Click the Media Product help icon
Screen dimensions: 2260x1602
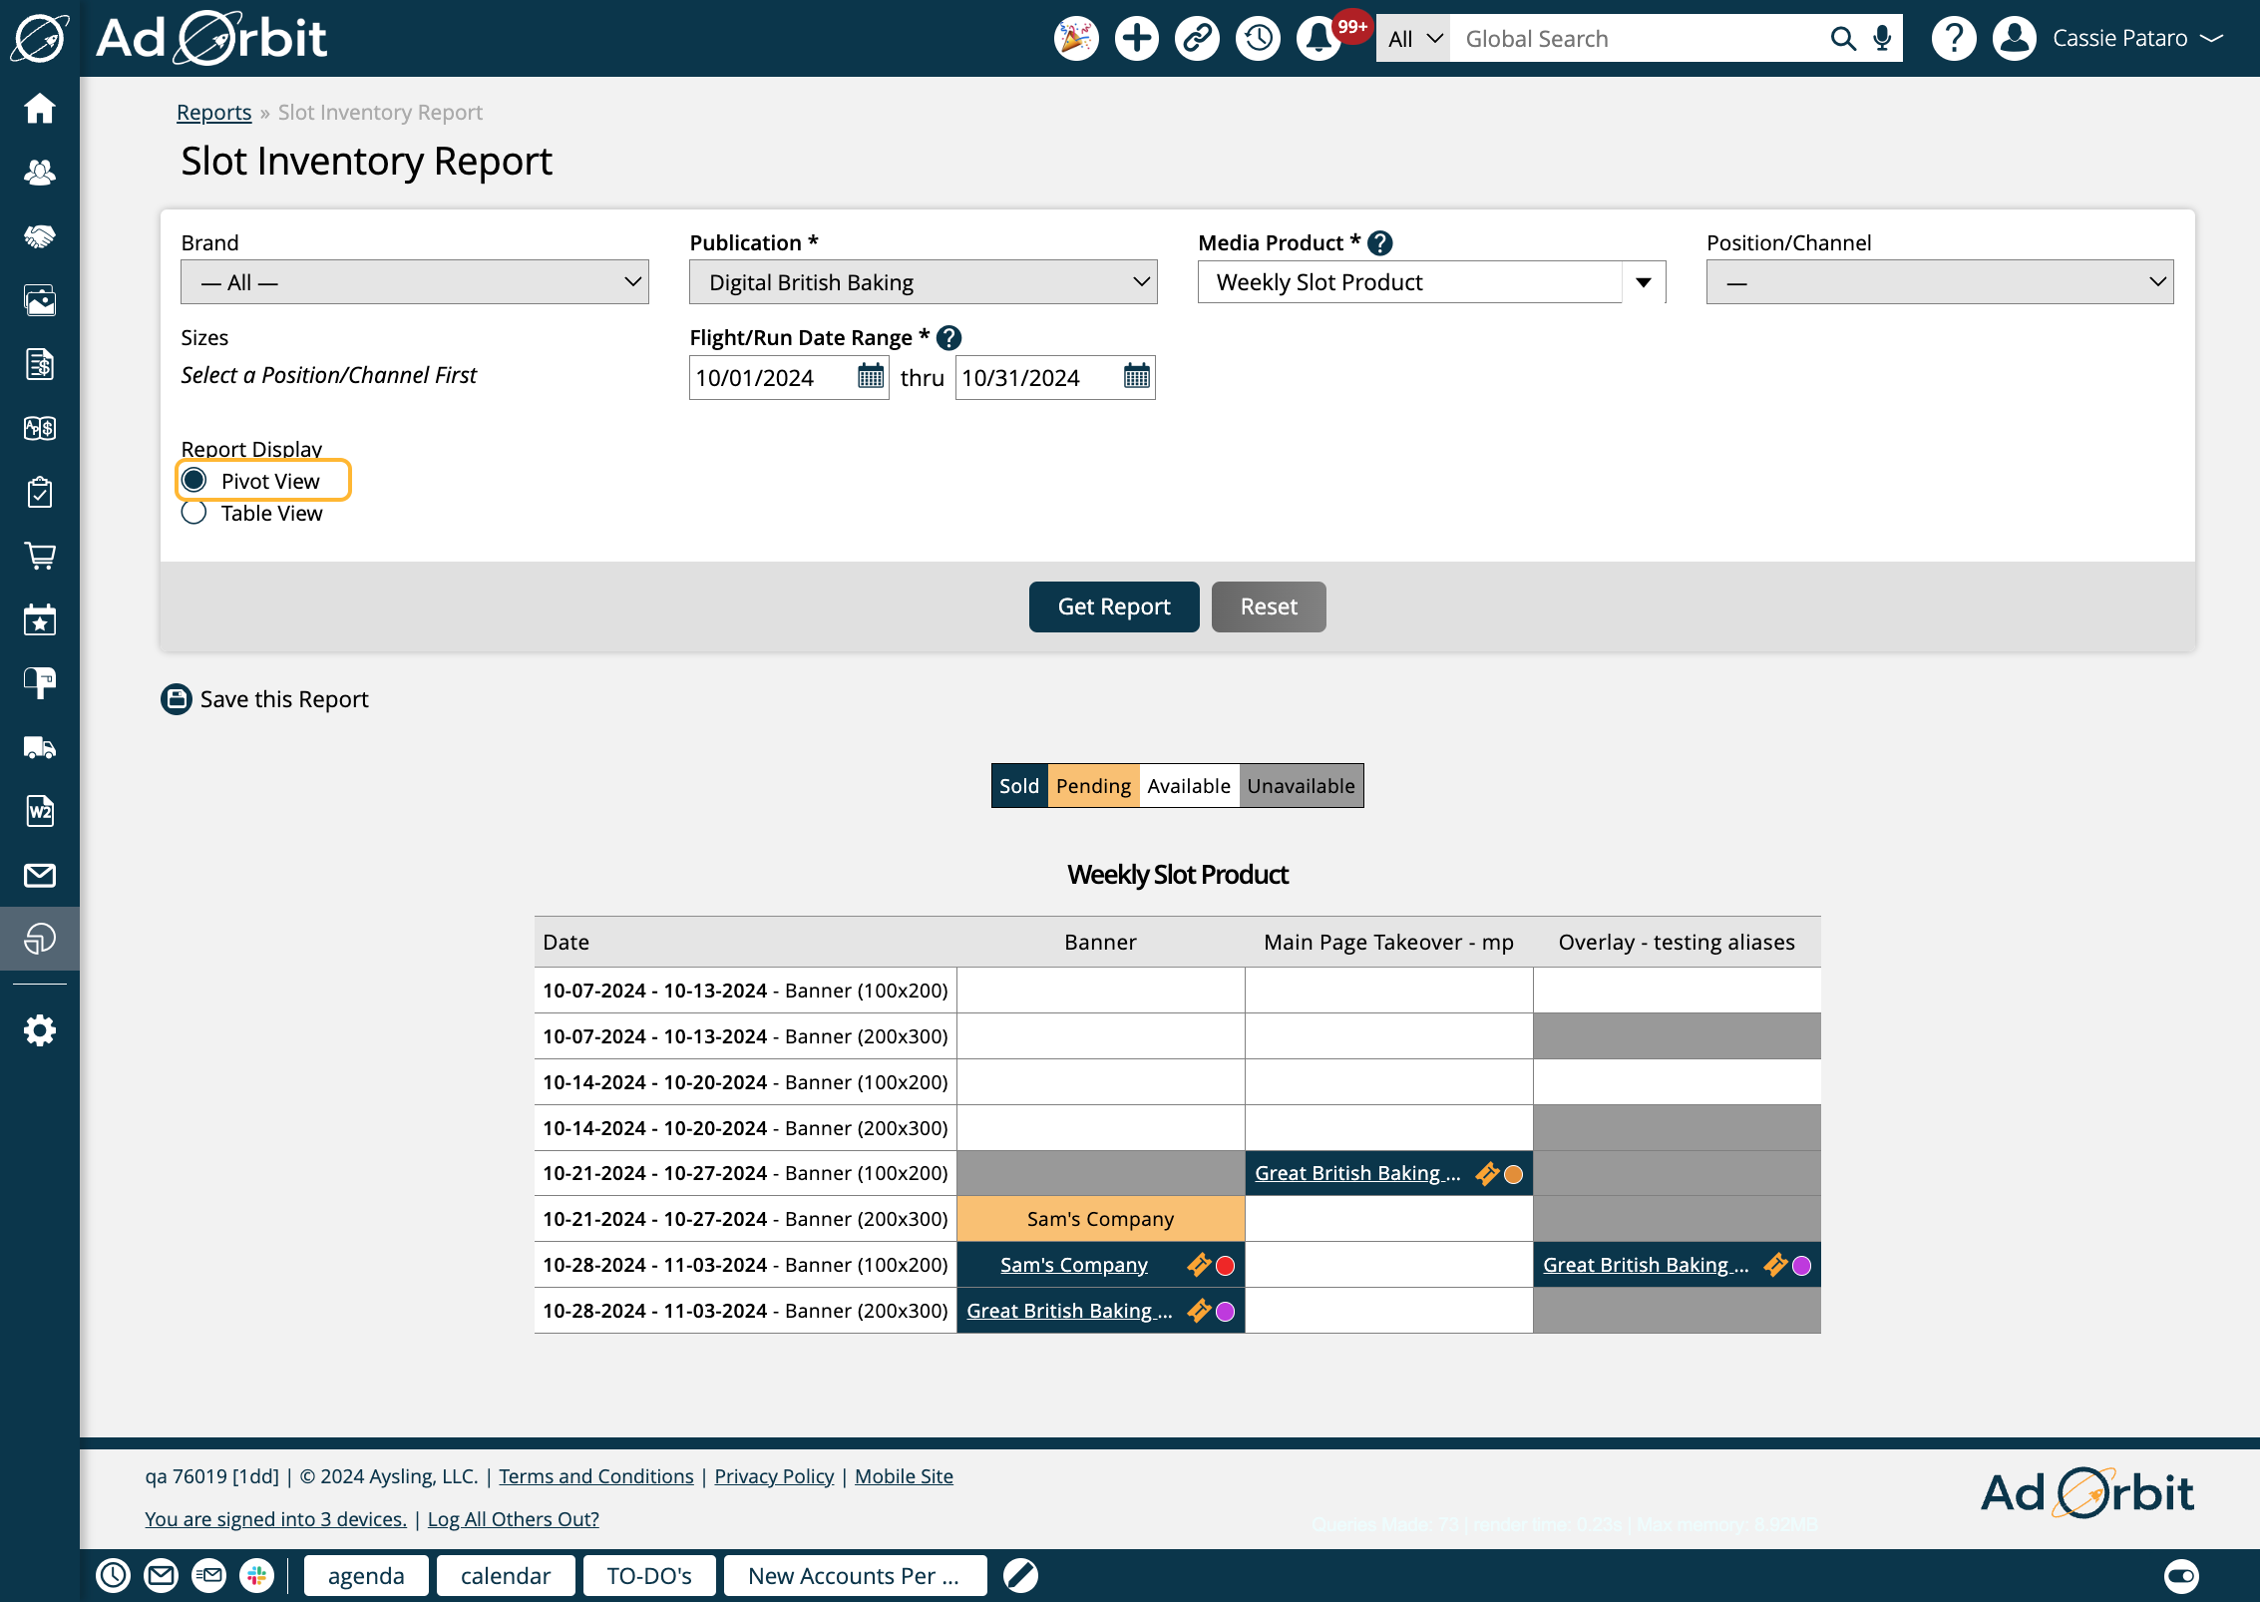(1380, 242)
